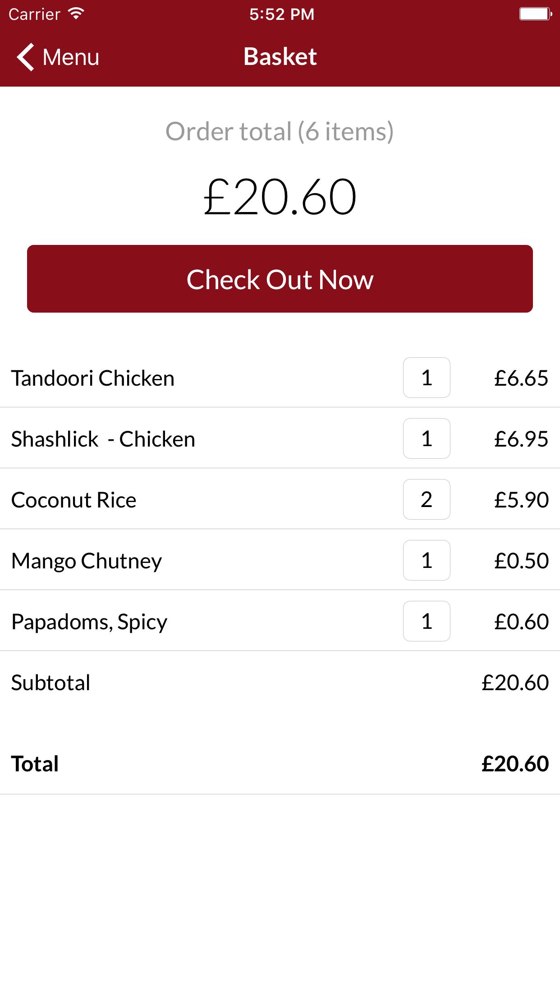
Task: Select the Tandoori Chicken item name
Action: coord(93,378)
